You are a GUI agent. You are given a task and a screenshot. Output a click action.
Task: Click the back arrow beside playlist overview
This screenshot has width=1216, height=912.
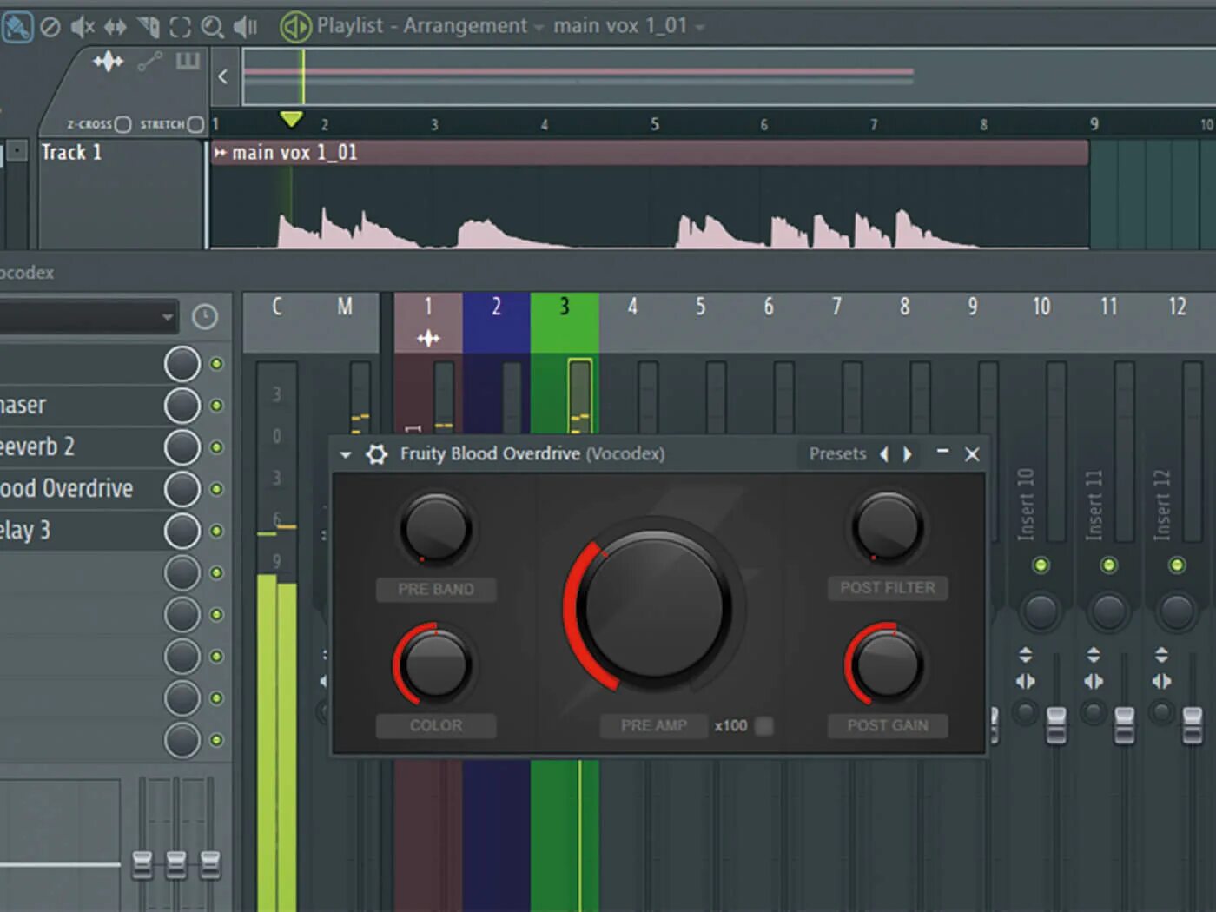pos(222,76)
